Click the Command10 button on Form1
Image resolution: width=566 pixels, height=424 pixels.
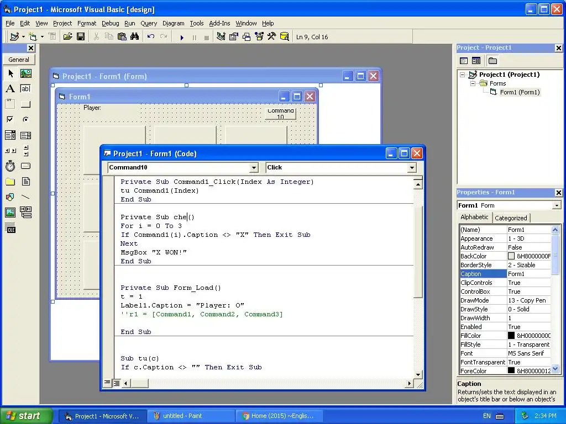[x=280, y=114]
